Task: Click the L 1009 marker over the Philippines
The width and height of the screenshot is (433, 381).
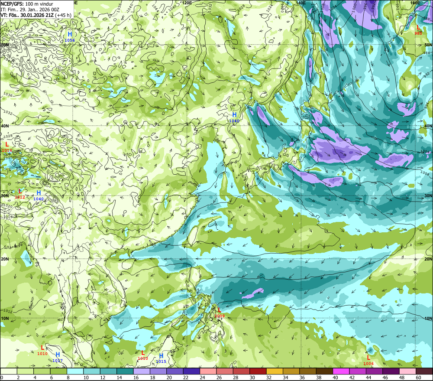Action: 220,313
